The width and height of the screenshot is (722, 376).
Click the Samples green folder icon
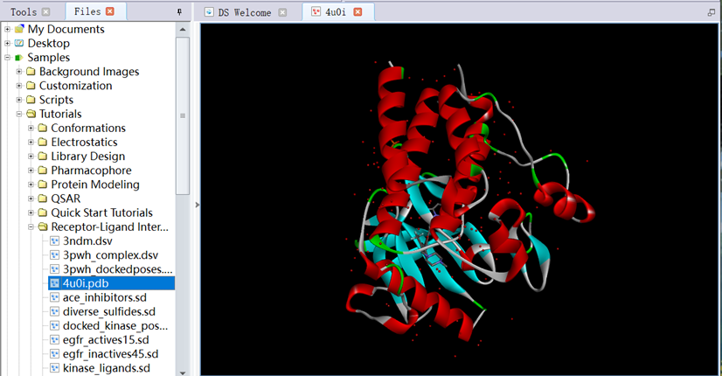pyautogui.click(x=19, y=58)
